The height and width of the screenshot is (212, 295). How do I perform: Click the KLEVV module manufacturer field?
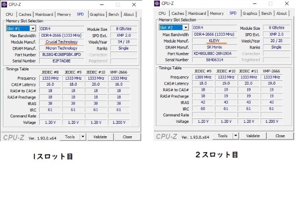[x=214, y=41]
